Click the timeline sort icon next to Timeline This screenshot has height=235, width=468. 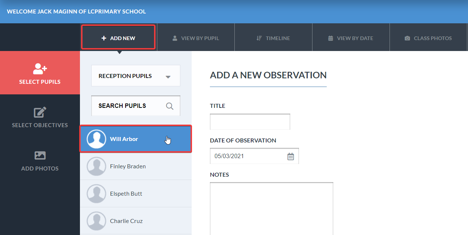[x=259, y=38]
